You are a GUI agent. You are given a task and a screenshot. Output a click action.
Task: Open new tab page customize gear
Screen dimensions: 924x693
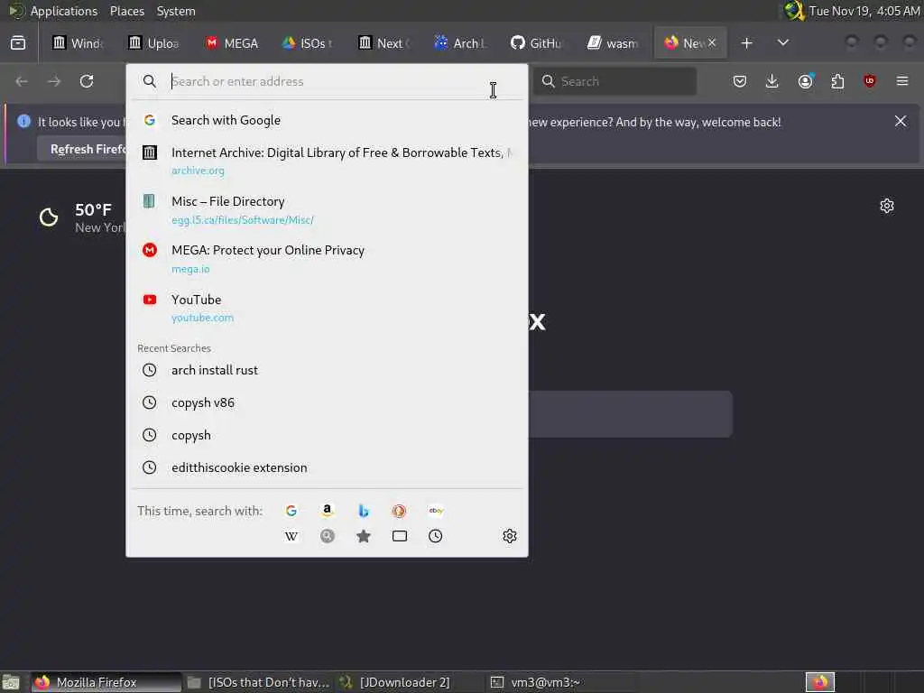[887, 206]
